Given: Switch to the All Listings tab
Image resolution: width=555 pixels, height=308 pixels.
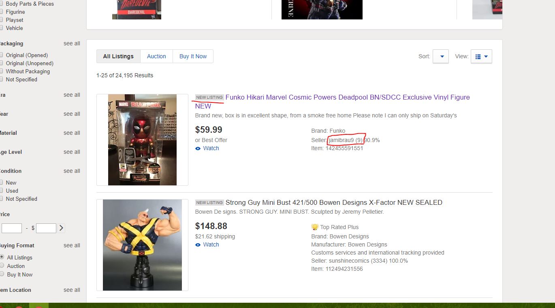Looking at the screenshot, I should pyautogui.click(x=118, y=56).
